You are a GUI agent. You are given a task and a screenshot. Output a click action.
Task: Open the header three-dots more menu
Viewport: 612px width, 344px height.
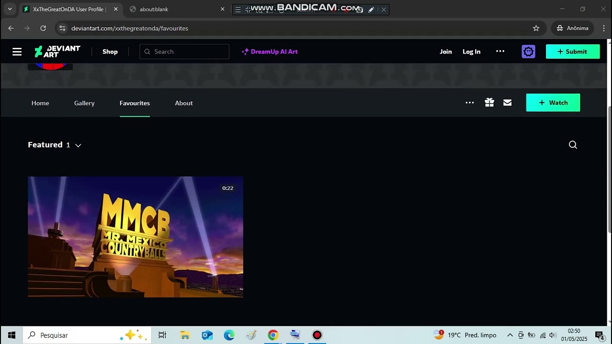point(500,51)
